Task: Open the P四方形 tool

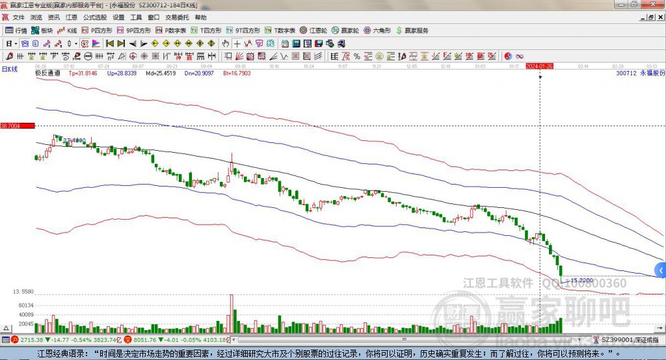Action: 97,31
